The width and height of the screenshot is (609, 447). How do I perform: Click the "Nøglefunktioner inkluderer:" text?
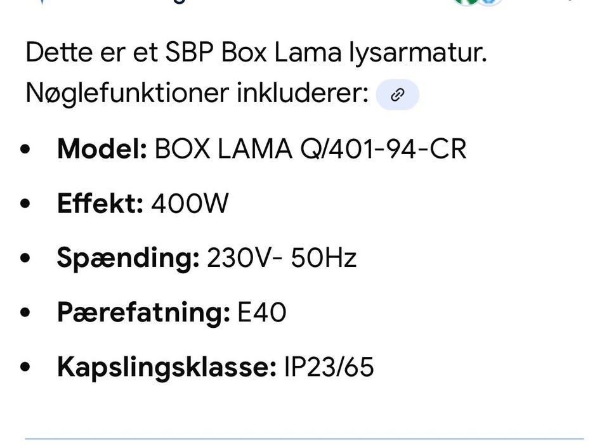click(x=197, y=94)
